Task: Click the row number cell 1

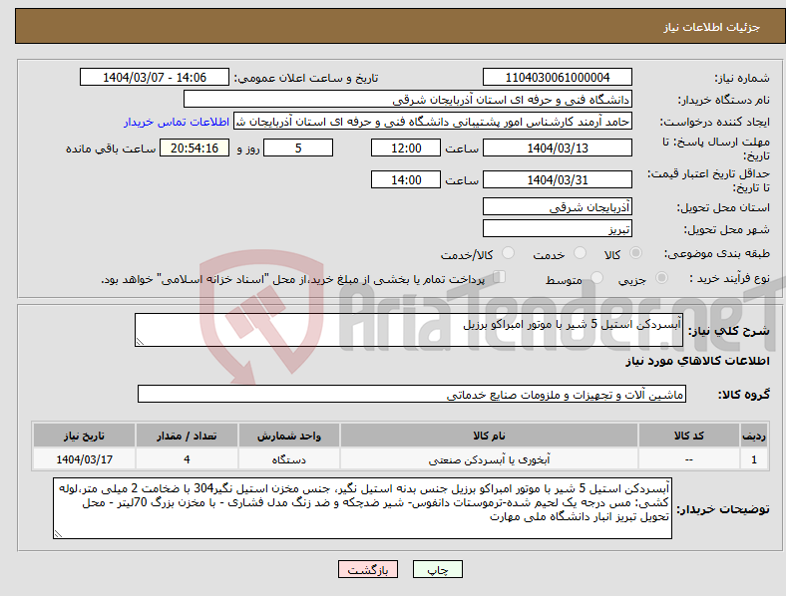Action: point(754,459)
